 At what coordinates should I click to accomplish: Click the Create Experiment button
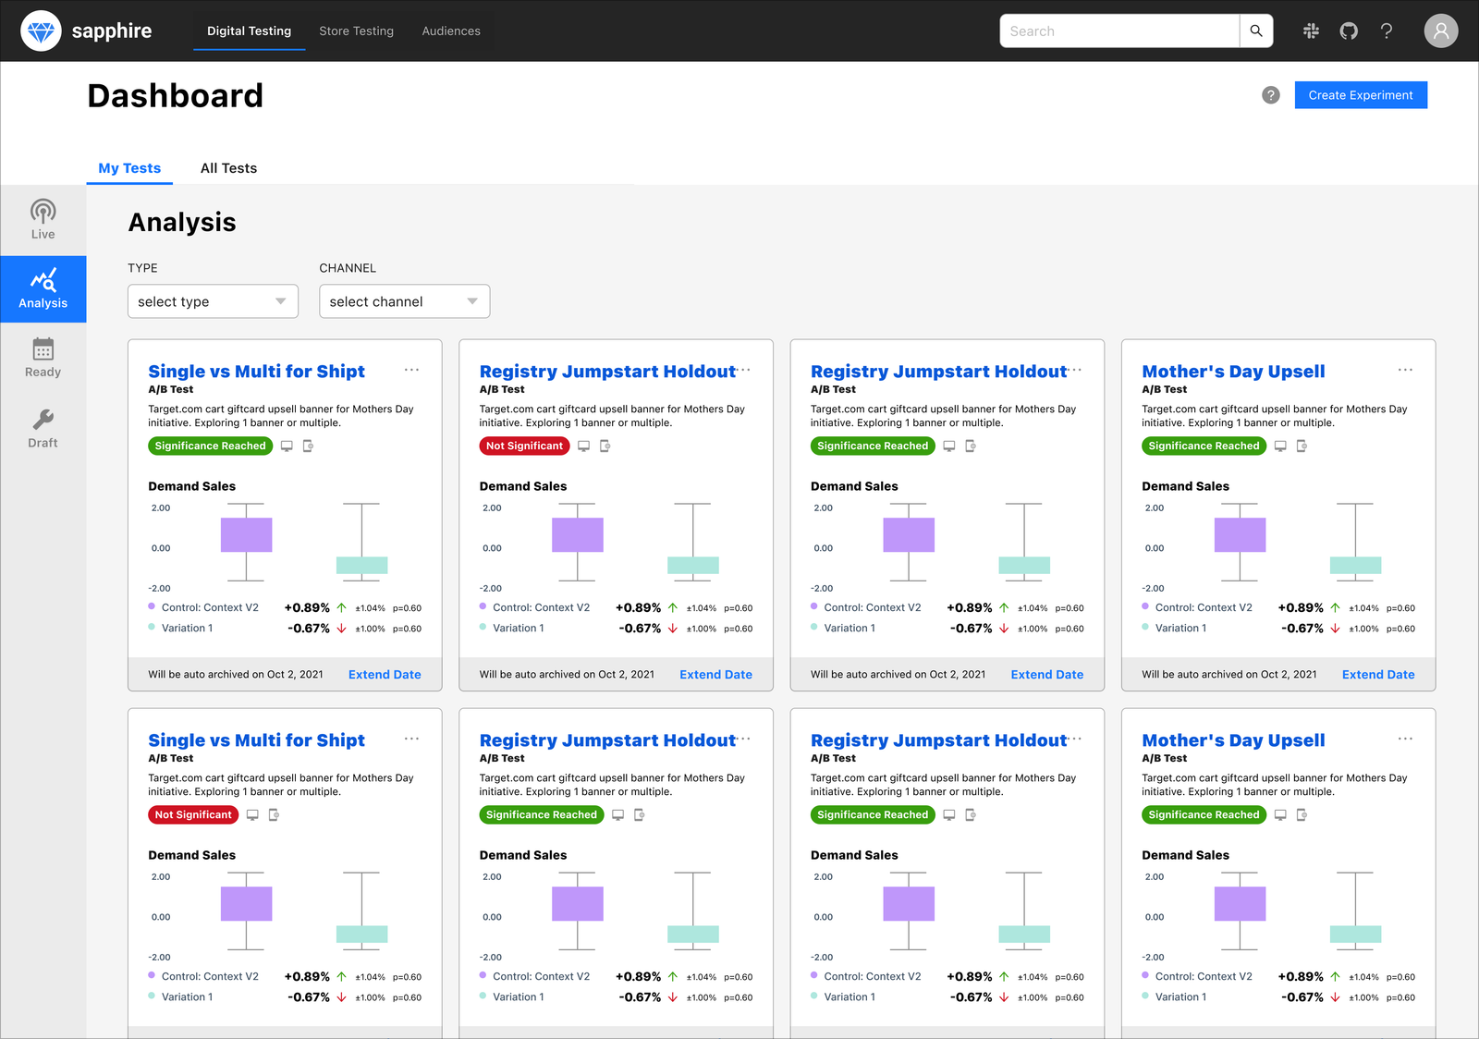[x=1361, y=95]
